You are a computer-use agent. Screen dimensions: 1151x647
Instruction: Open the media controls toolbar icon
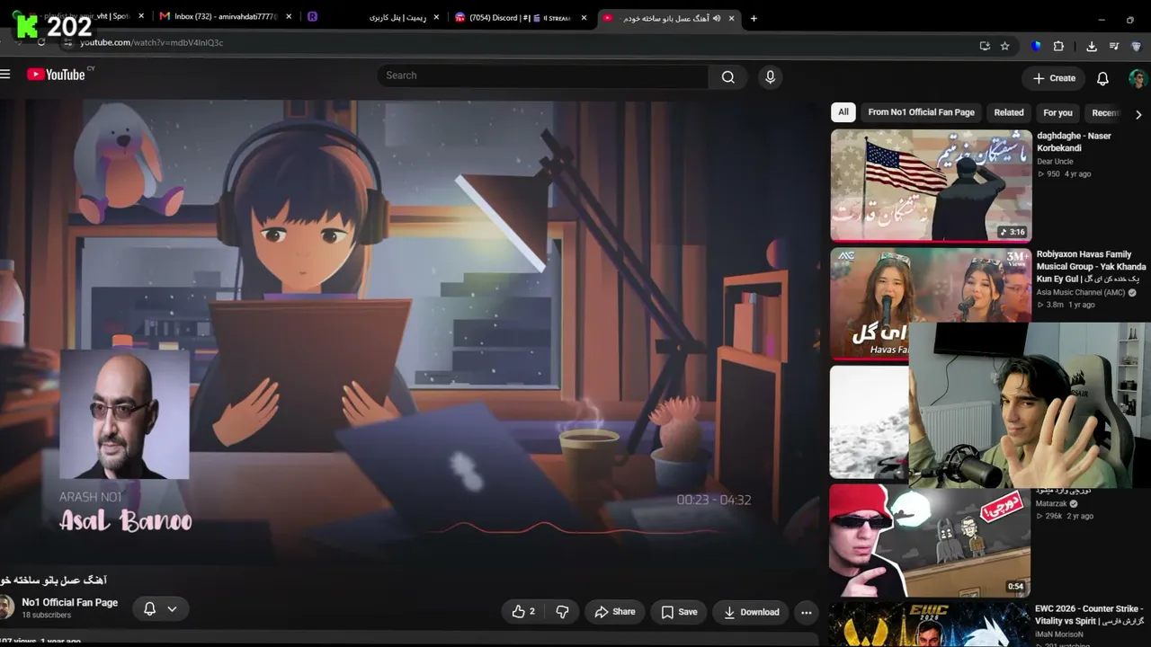[1114, 46]
